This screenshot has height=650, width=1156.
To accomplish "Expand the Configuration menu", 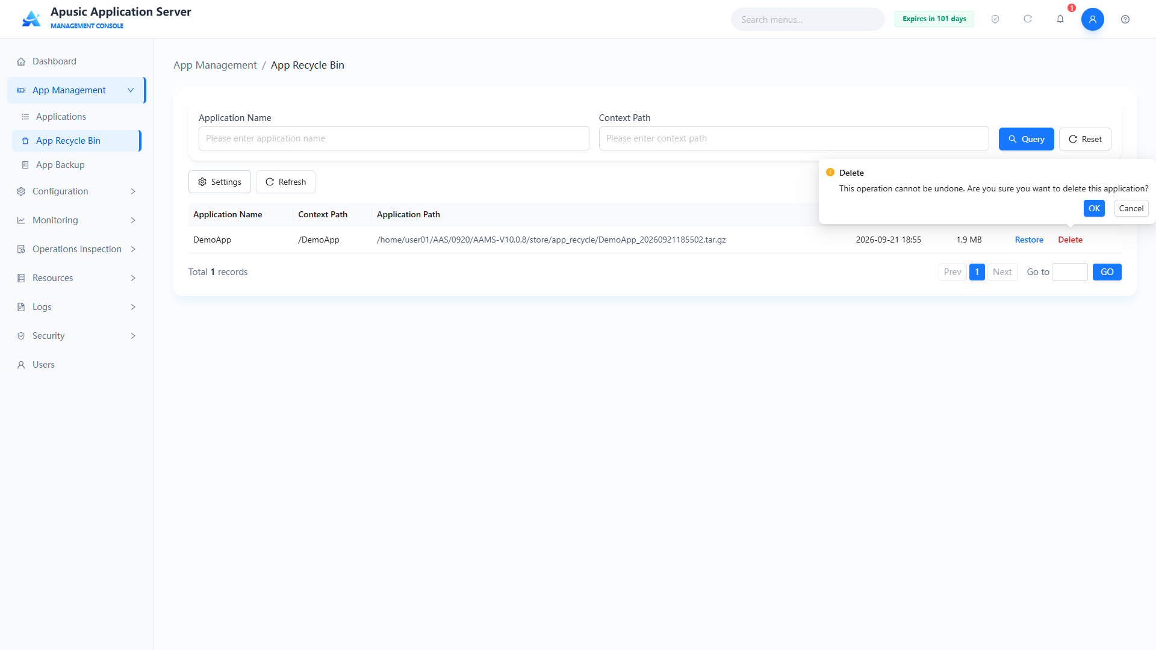I will (x=76, y=191).
